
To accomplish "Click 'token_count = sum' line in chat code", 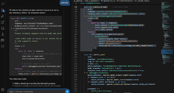I will (40, 74).
